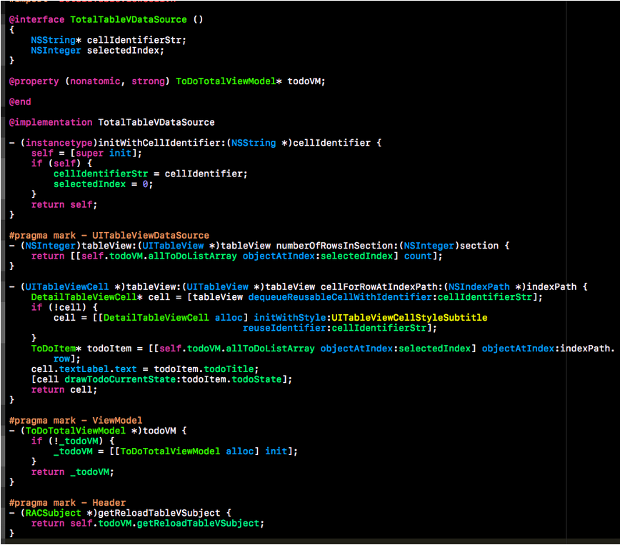
Task: Click the @end keyword
Action: 20,102
